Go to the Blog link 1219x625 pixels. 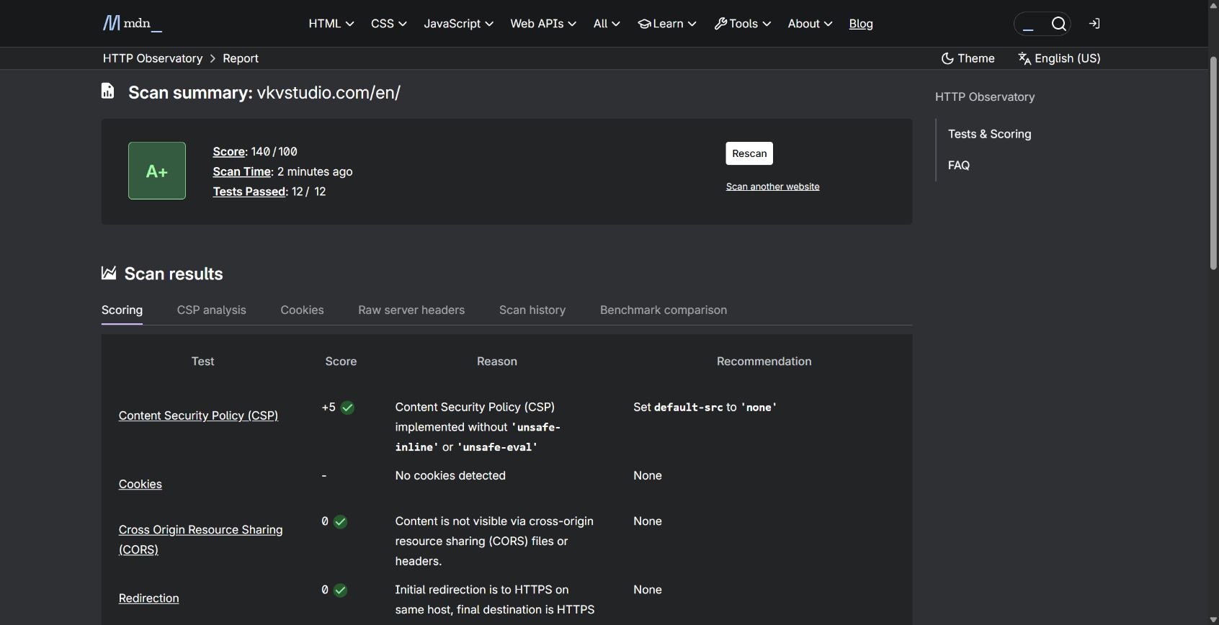click(x=861, y=24)
